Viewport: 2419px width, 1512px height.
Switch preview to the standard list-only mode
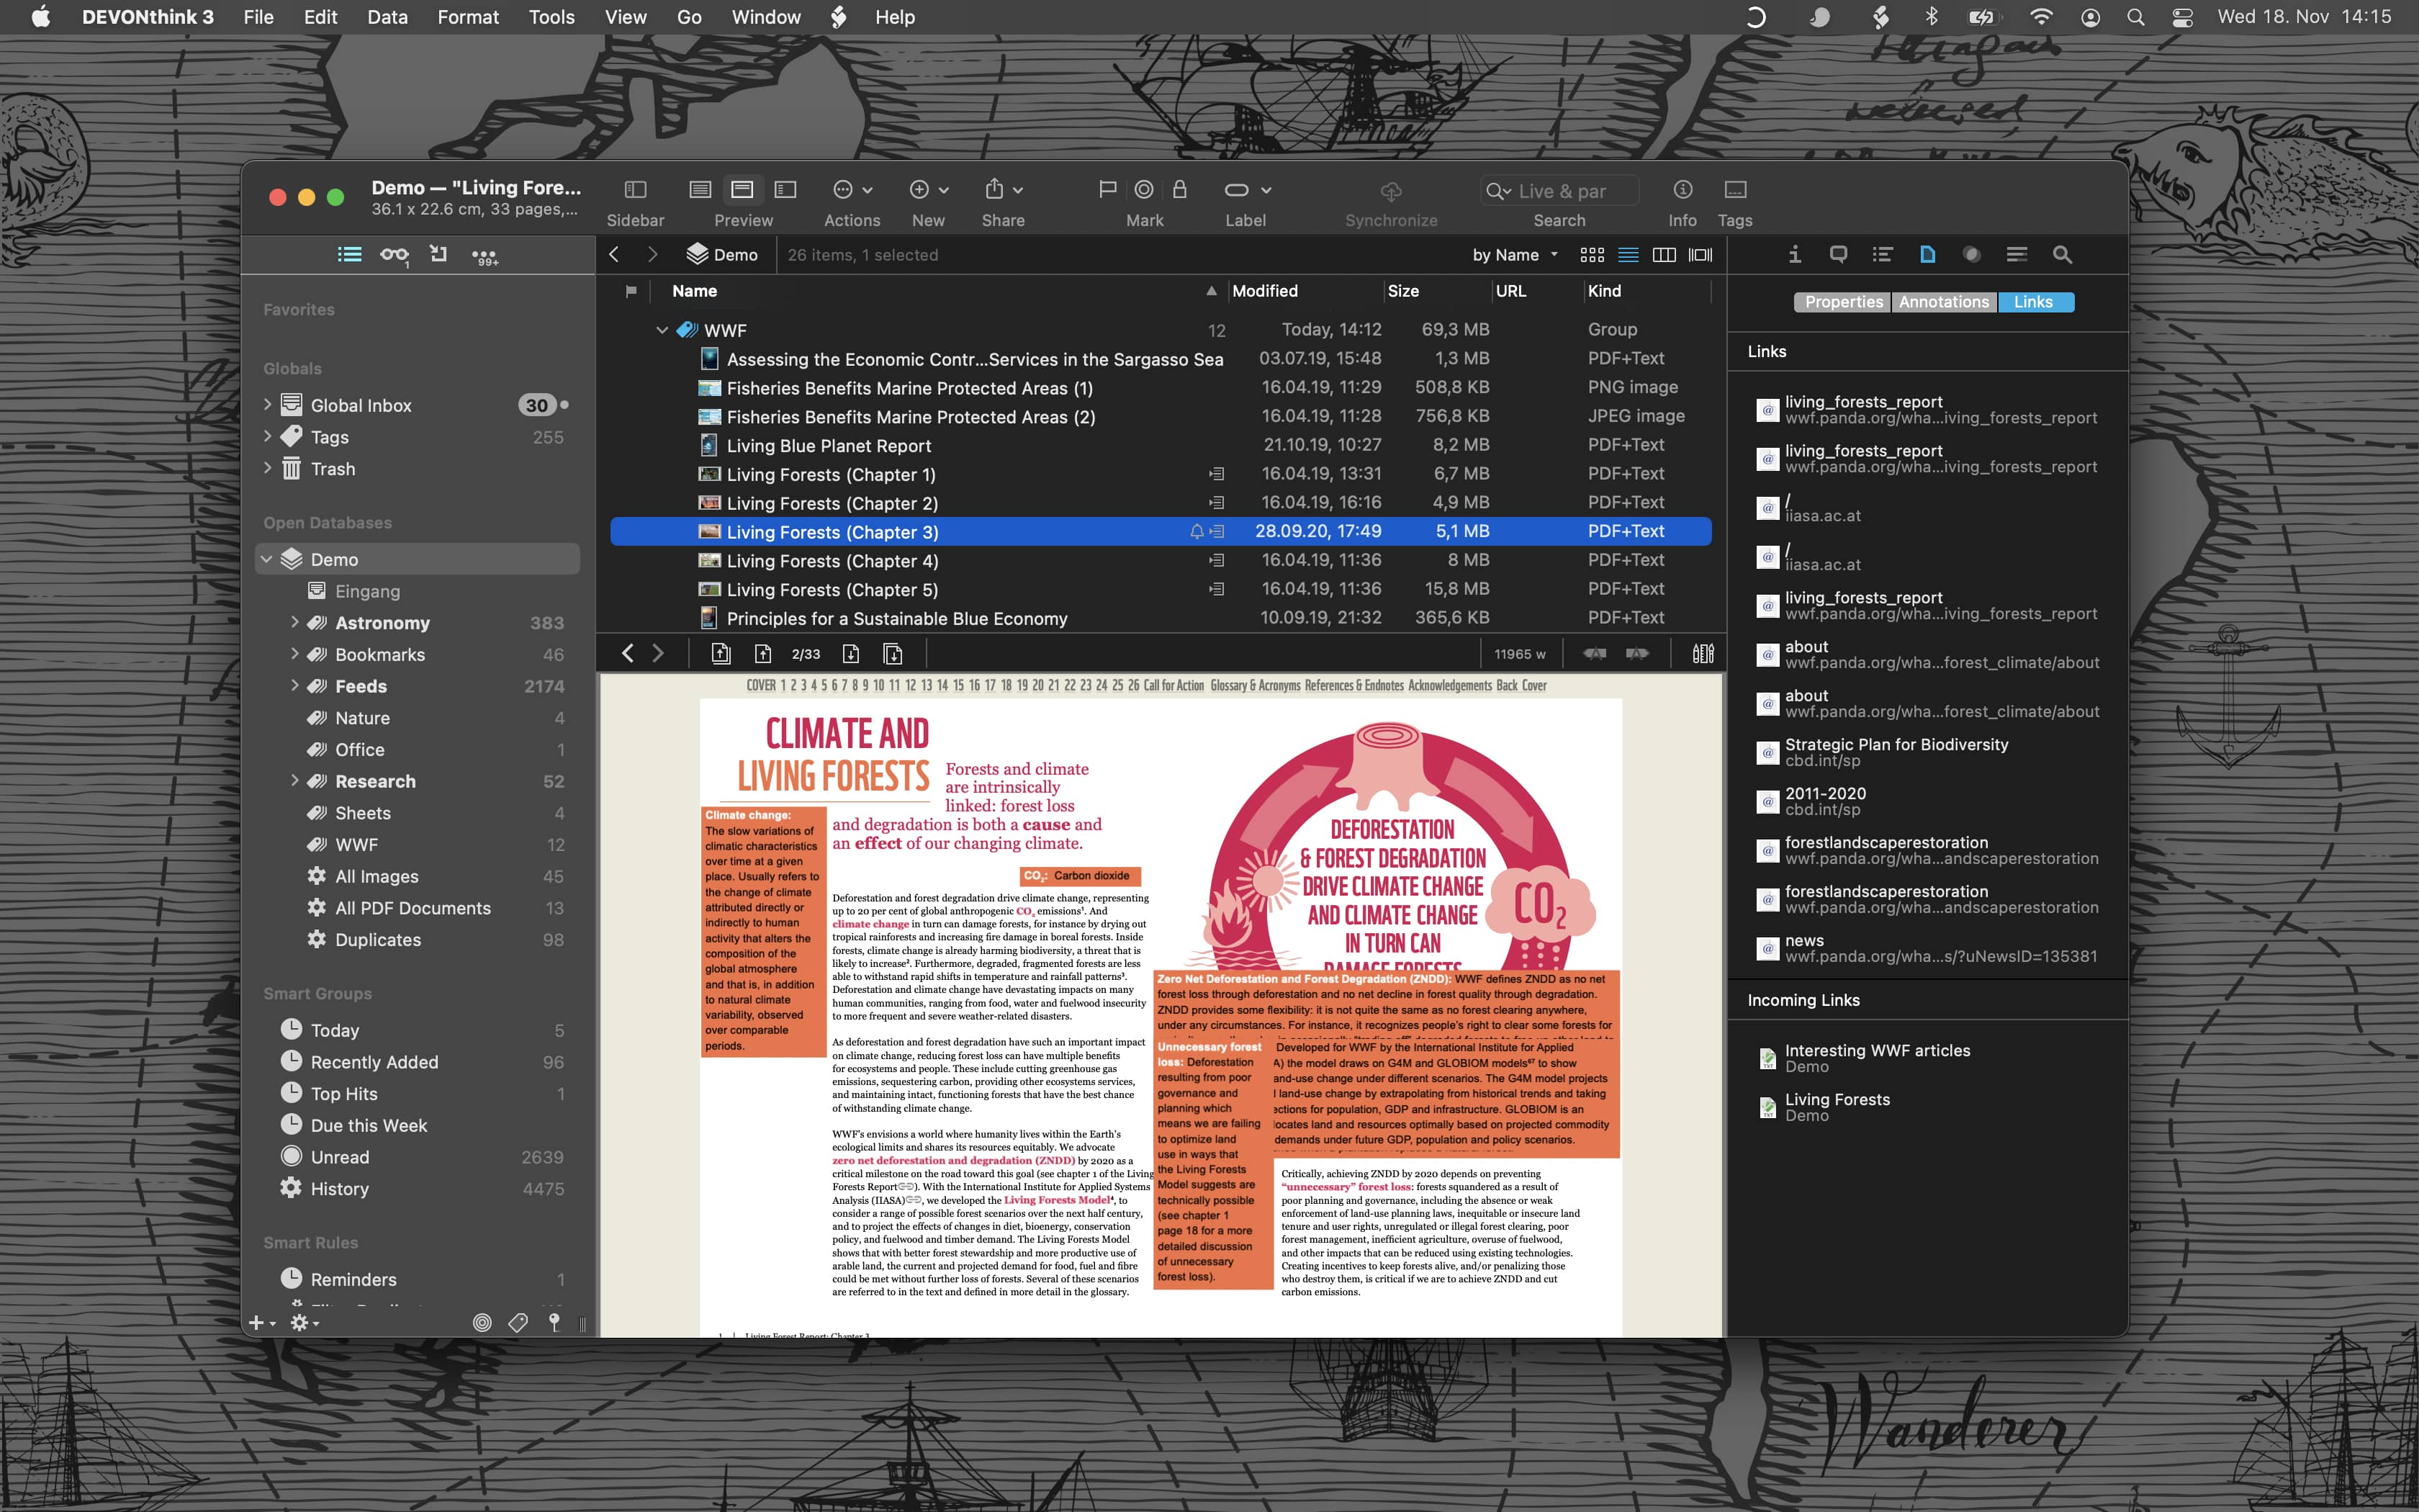(700, 190)
